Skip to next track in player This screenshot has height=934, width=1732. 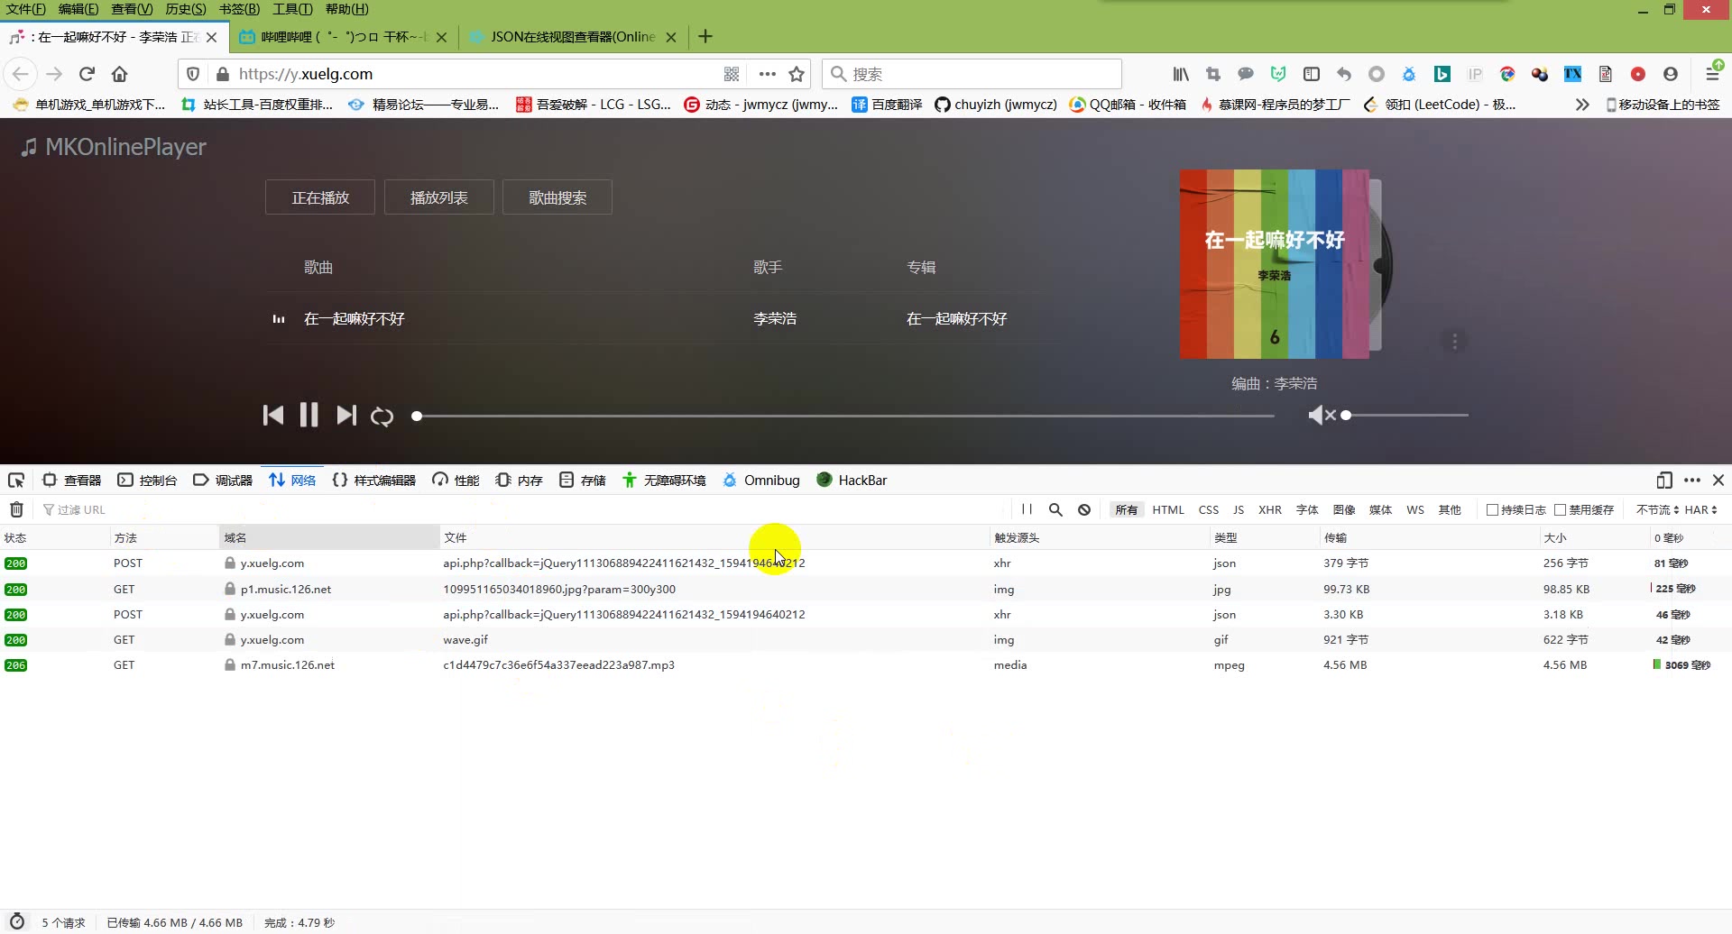click(346, 415)
